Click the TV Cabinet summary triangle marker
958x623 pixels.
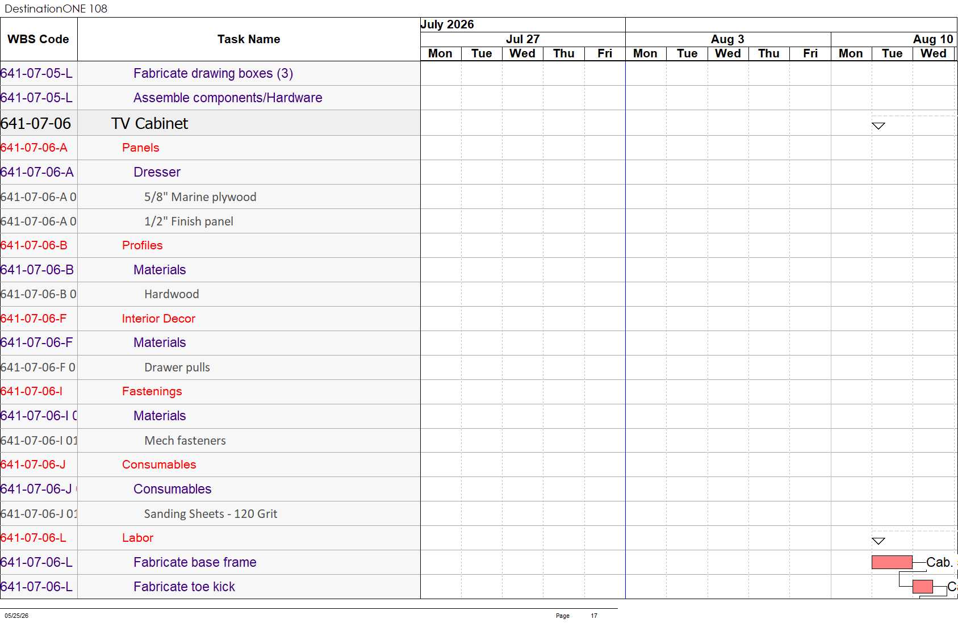pos(878,126)
